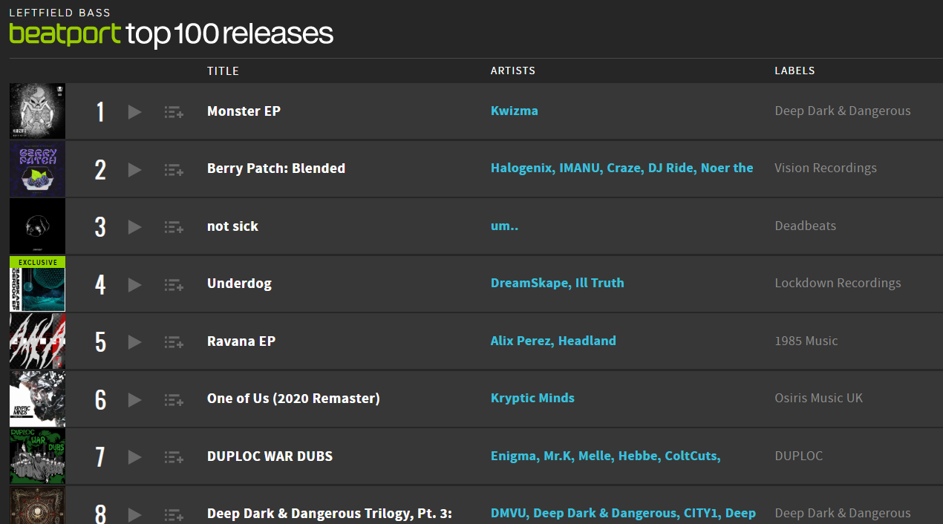Open the Alix Perez artist link
This screenshot has height=524, width=943.
pyautogui.click(x=521, y=341)
